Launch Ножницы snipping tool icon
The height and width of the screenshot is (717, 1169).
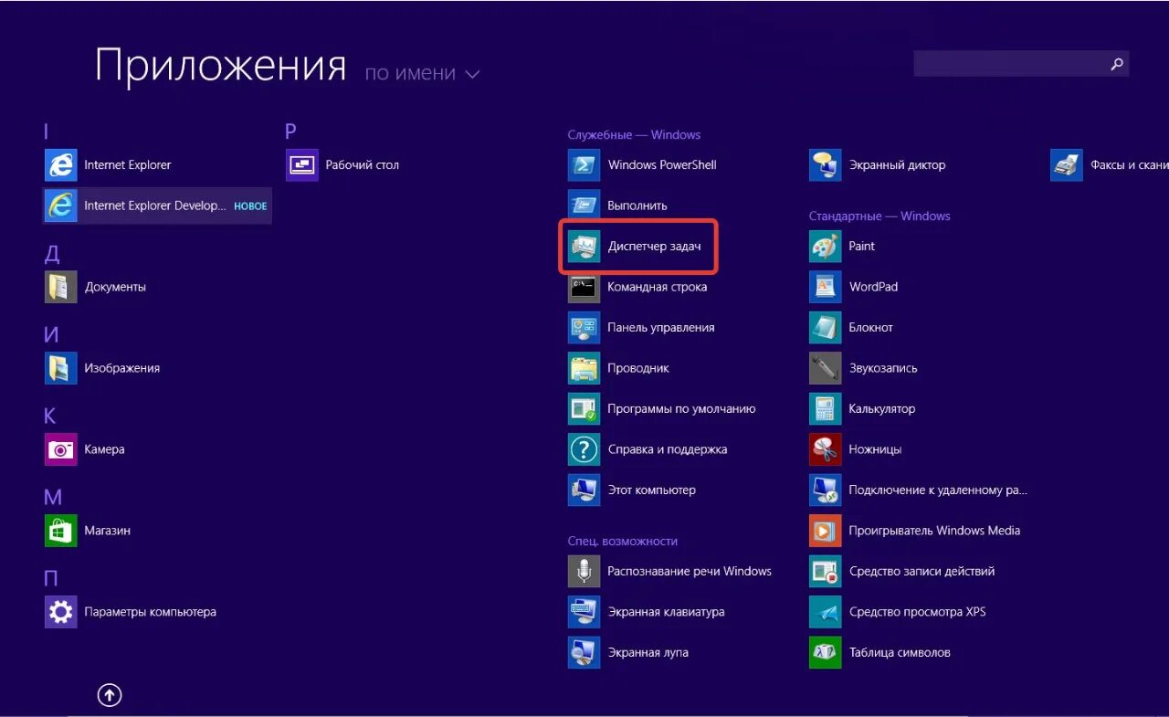coord(826,449)
